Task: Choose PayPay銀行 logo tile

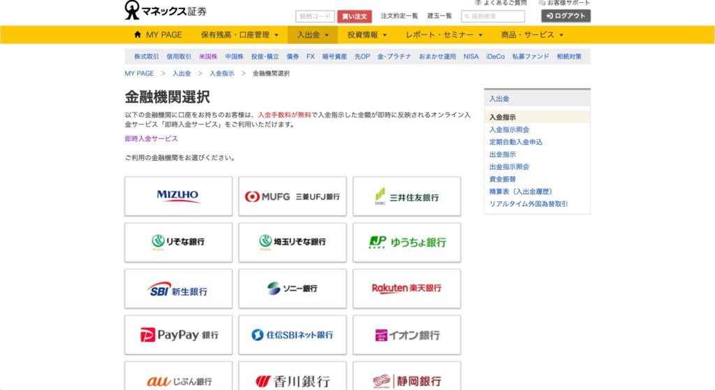Action: point(178,335)
